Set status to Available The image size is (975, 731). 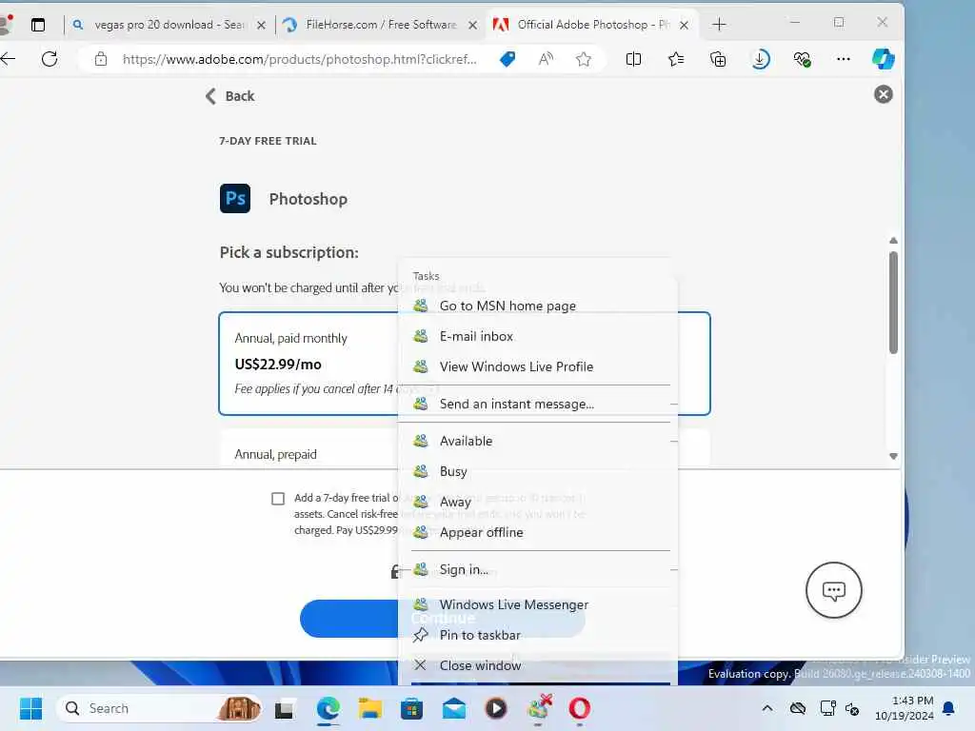(537, 441)
